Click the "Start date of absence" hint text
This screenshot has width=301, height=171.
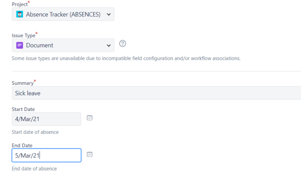(35, 132)
